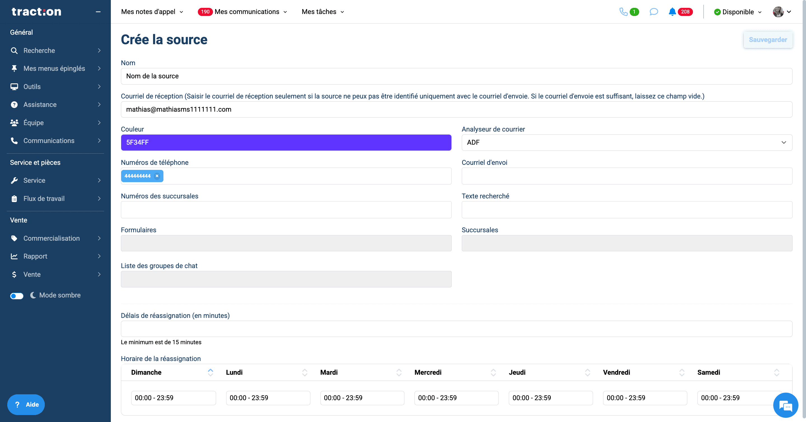Click the Aide help button
The height and width of the screenshot is (422, 806).
tap(26, 404)
